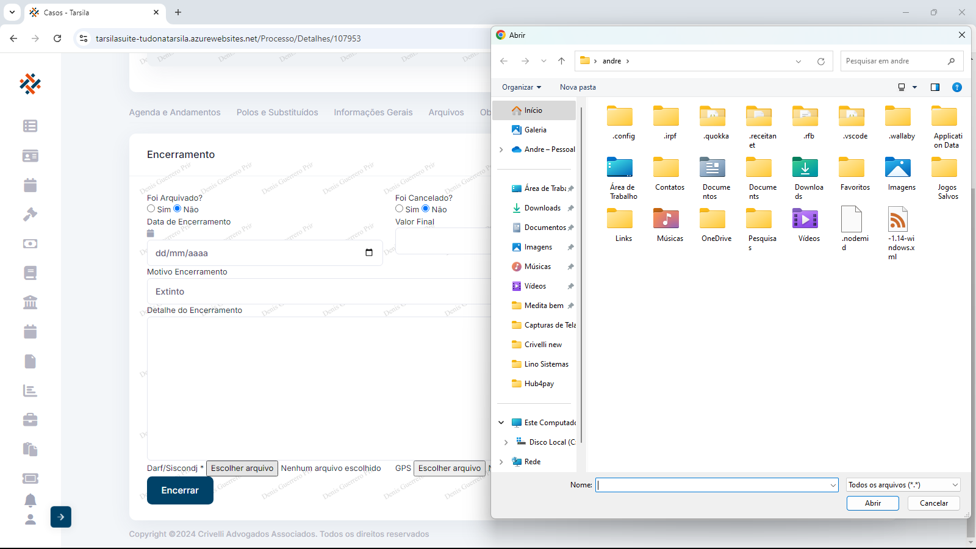Go up one folder level arrow

(561, 61)
